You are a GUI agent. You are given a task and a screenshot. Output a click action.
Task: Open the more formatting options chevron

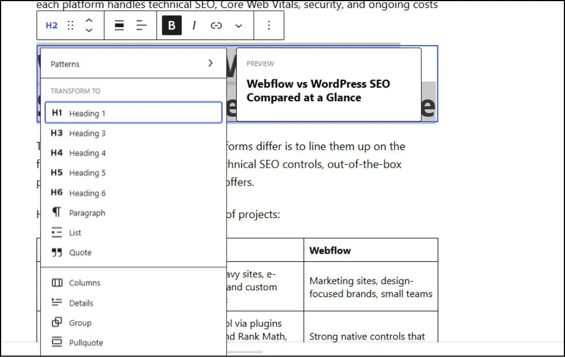(x=238, y=25)
